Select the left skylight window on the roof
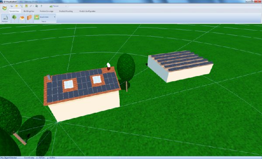This screenshot has width=262, height=159. (x=69, y=84)
